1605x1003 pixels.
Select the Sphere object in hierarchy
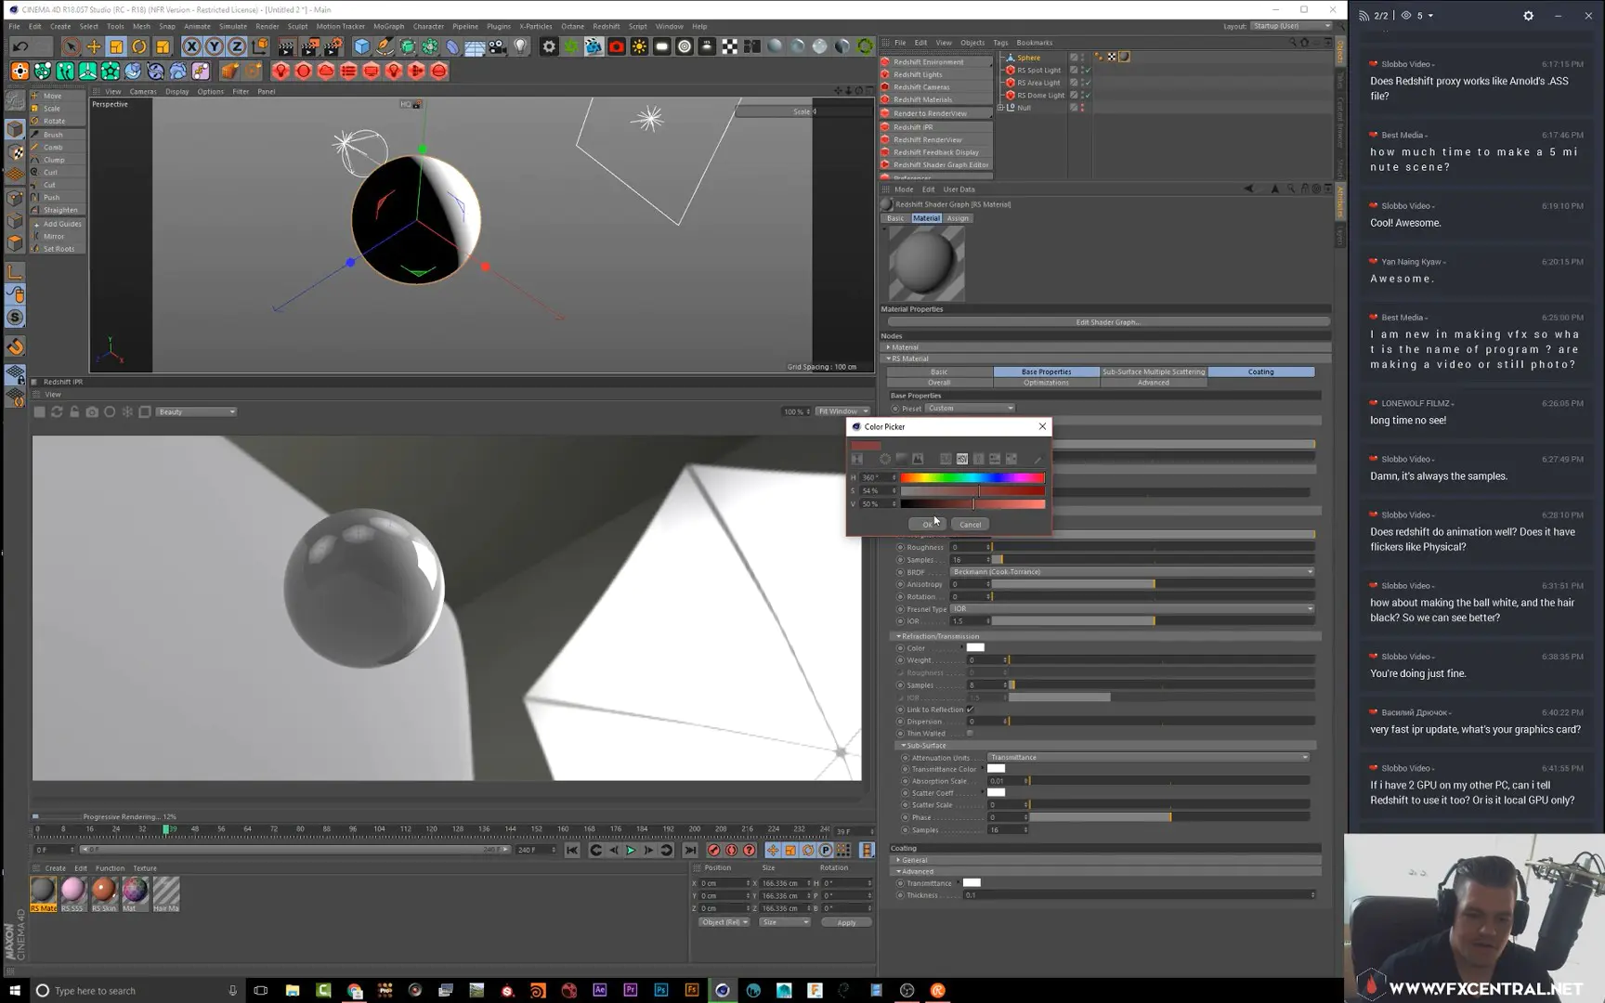pos(1028,58)
